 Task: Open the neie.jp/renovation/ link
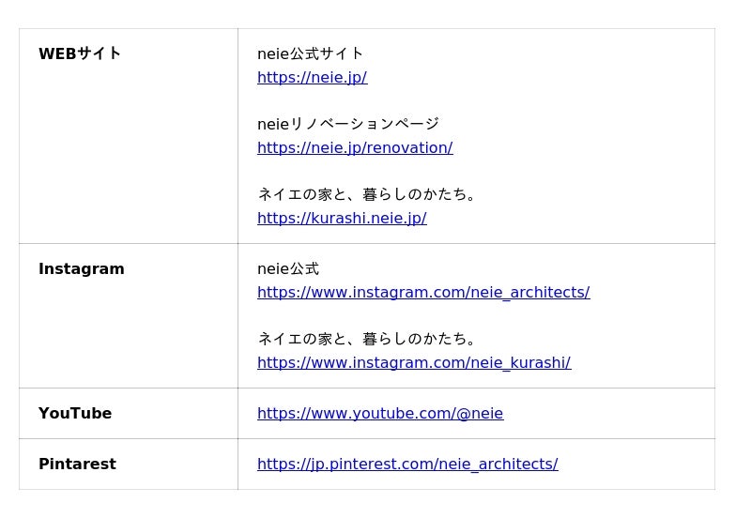point(355,148)
